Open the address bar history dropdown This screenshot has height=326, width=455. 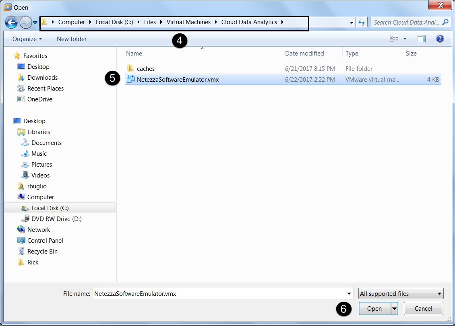pos(352,22)
